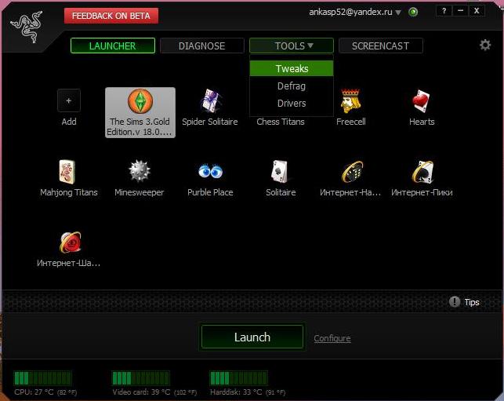Image resolution: width=504 pixels, height=401 pixels.
Task: Select the Minesweeper mine icon
Action: [x=140, y=171]
